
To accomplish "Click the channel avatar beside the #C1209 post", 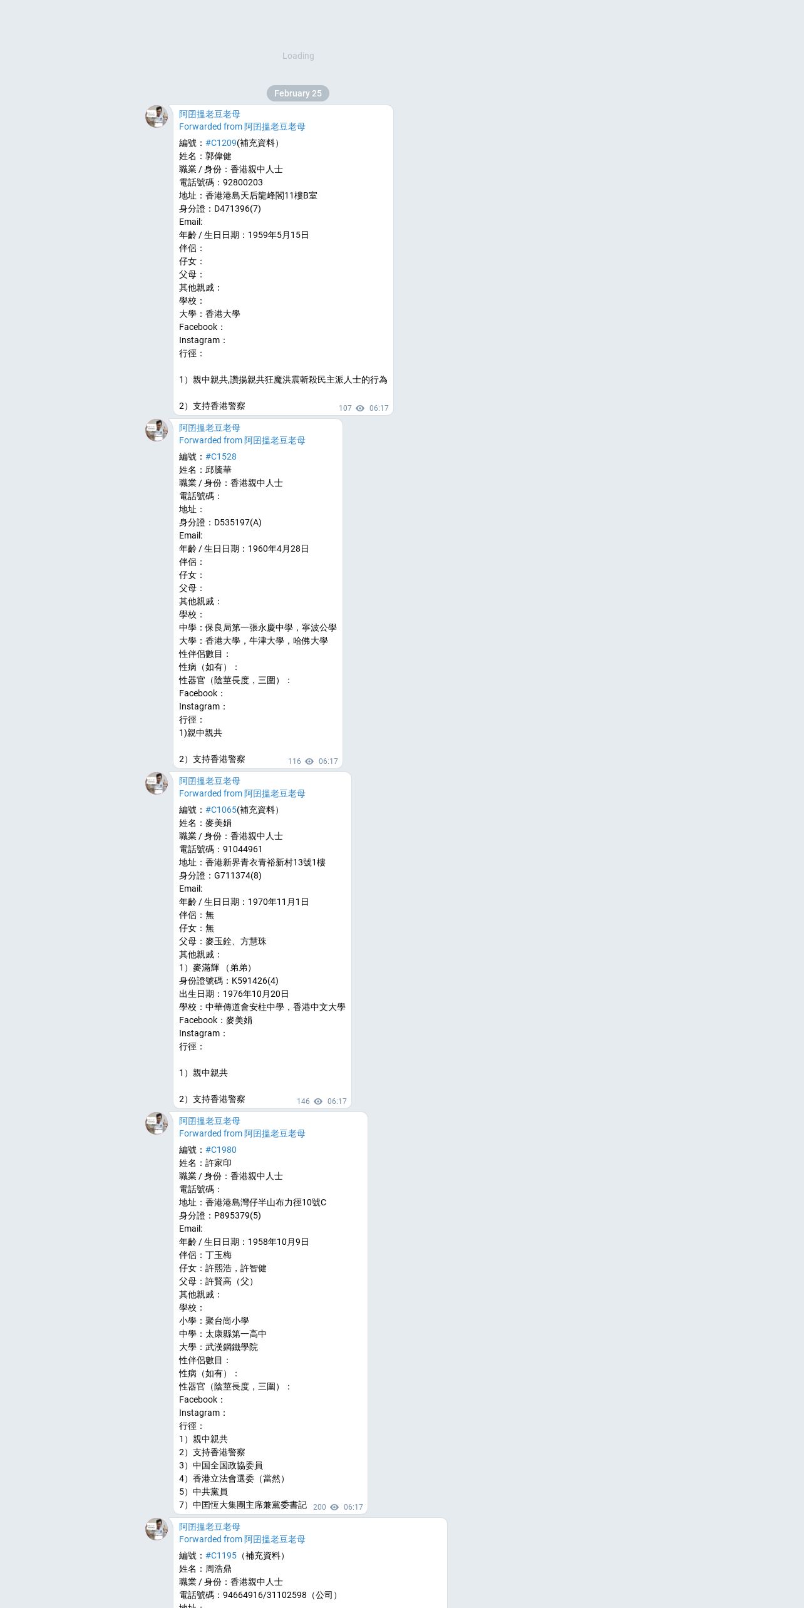I will point(157,116).
